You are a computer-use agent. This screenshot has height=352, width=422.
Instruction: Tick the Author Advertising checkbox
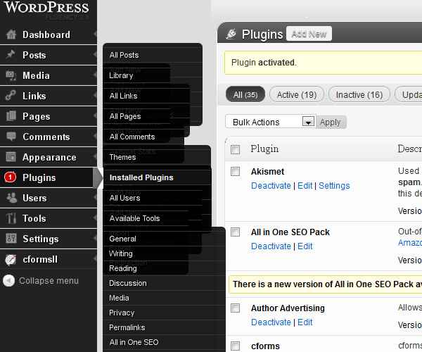[235, 308]
